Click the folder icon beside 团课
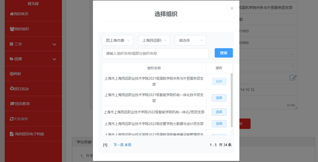This screenshot has height=162, width=318. [12, 59]
